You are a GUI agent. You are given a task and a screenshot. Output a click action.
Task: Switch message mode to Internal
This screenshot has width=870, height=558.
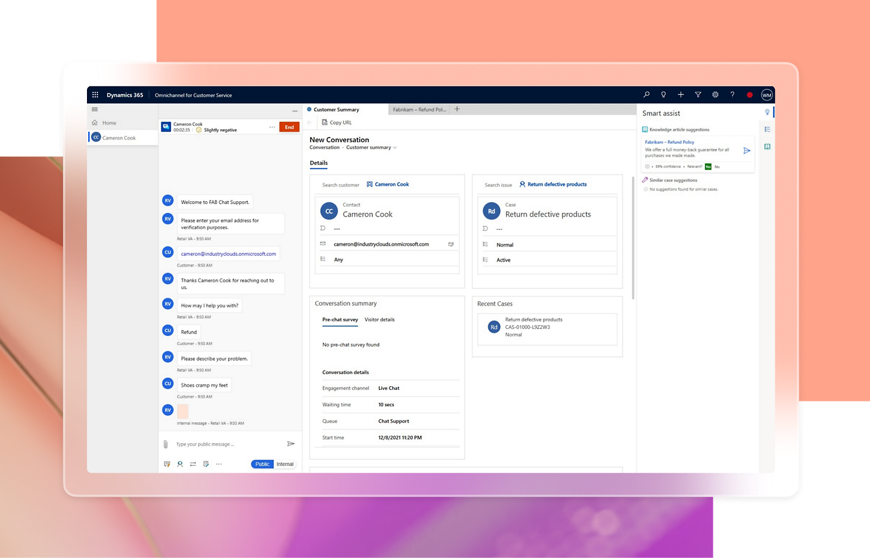[x=285, y=464]
